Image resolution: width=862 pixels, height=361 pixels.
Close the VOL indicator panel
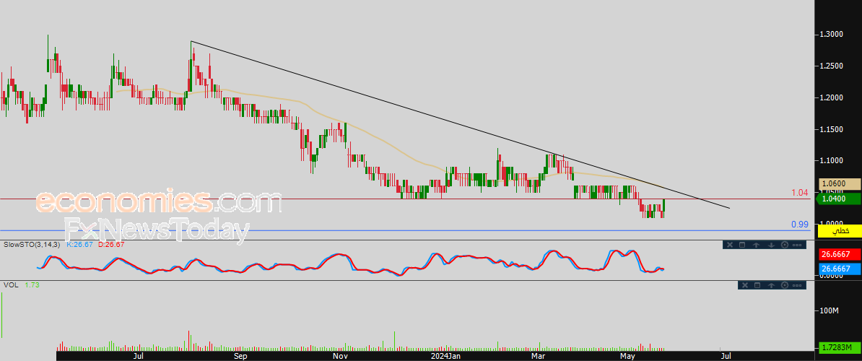[744, 285]
